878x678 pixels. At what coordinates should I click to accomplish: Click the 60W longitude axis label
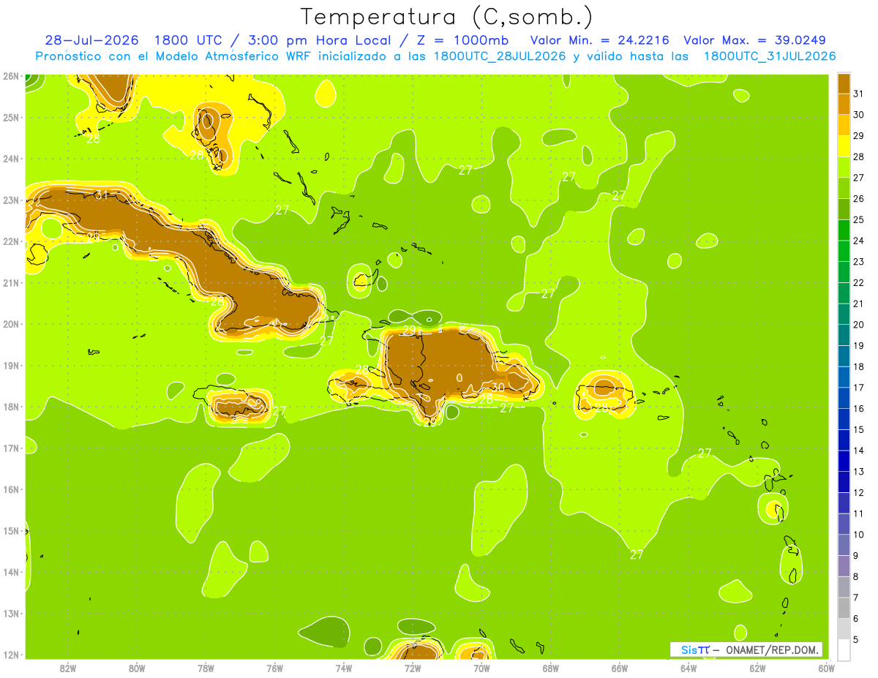click(827, 668)
